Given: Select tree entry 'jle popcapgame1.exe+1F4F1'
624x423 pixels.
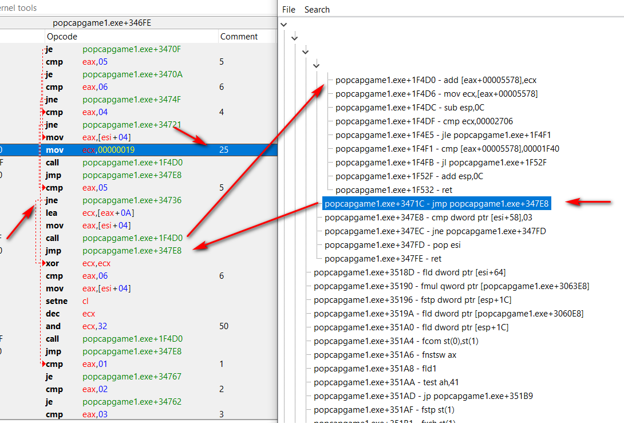Looking at the screenshot, I should 443,135.
